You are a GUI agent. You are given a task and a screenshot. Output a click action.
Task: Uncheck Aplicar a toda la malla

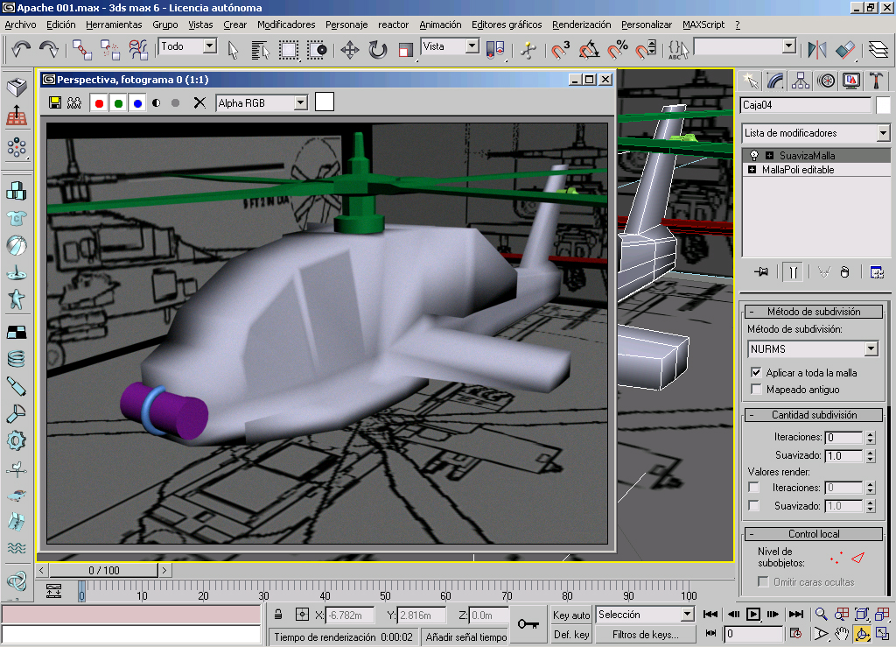click(x=756, y=373)
